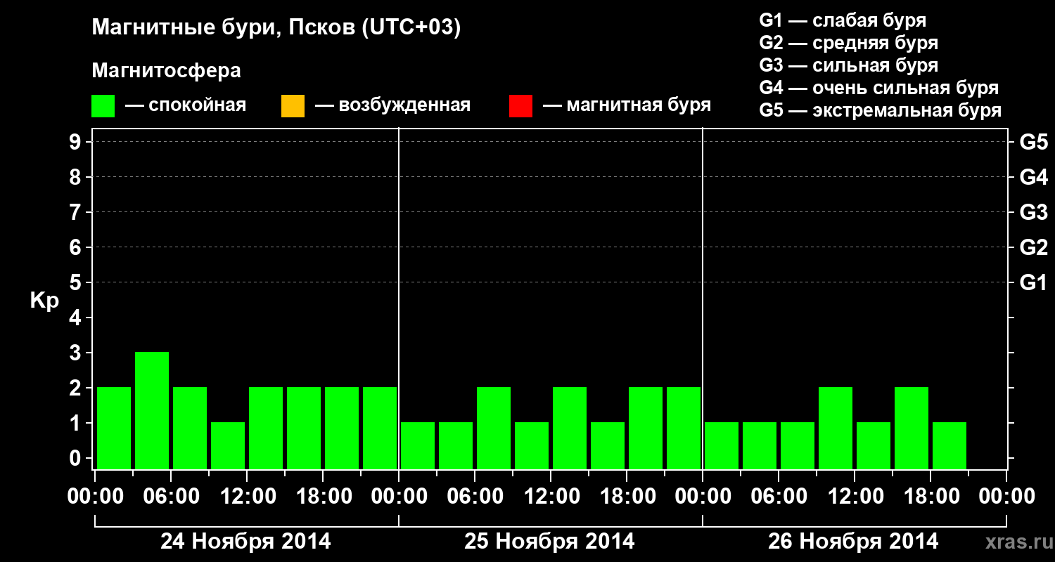Click the orange 'возбужденная' legend swatch
1055x562 pixels.
[x=293, y=106]
